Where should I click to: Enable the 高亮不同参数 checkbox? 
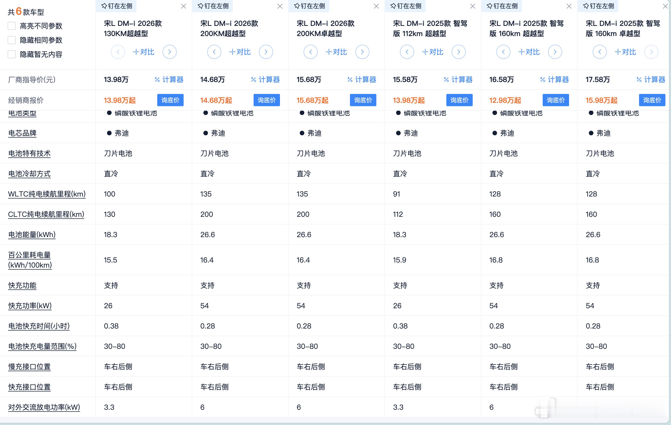pyautogui.click(x=12, y=26)
